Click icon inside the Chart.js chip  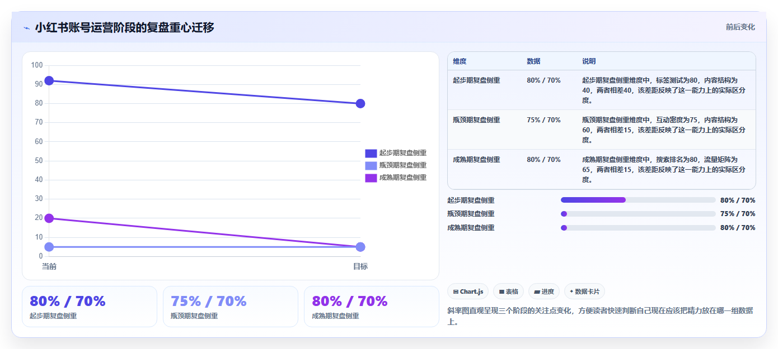pyautogui.click(x=456, y=291)
